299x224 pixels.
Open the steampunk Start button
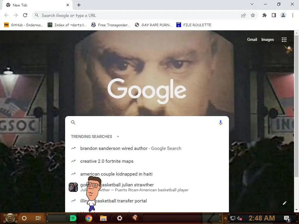(10, 218)
